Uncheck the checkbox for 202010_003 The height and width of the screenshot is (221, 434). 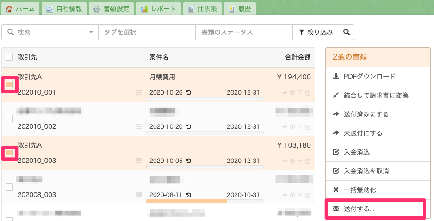[x=9, y=153]
